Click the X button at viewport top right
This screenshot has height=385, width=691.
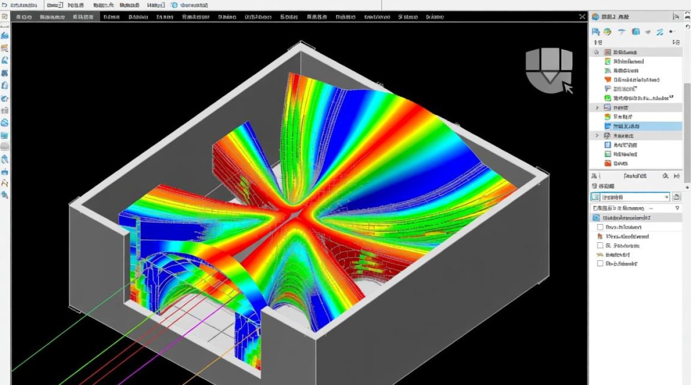click(582, 17)
